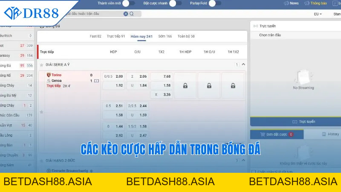Viewport: 341px width, 192px height.
Task: Switch to the Trực tiếp 91 tab
Action: coord(116,36)
